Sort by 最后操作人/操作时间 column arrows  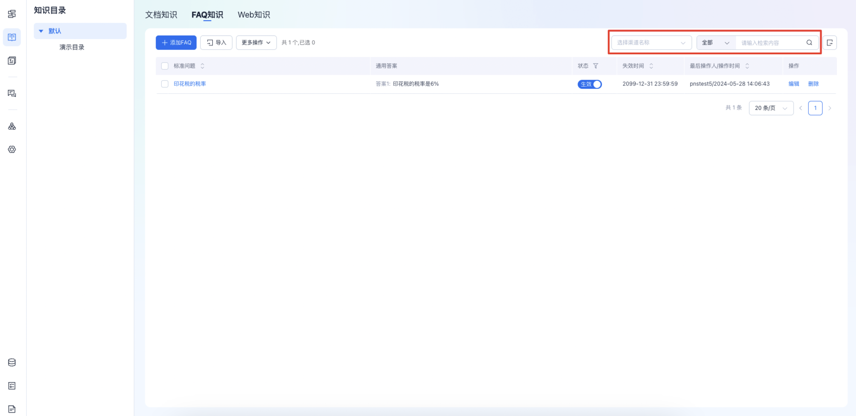pos(747,66)
